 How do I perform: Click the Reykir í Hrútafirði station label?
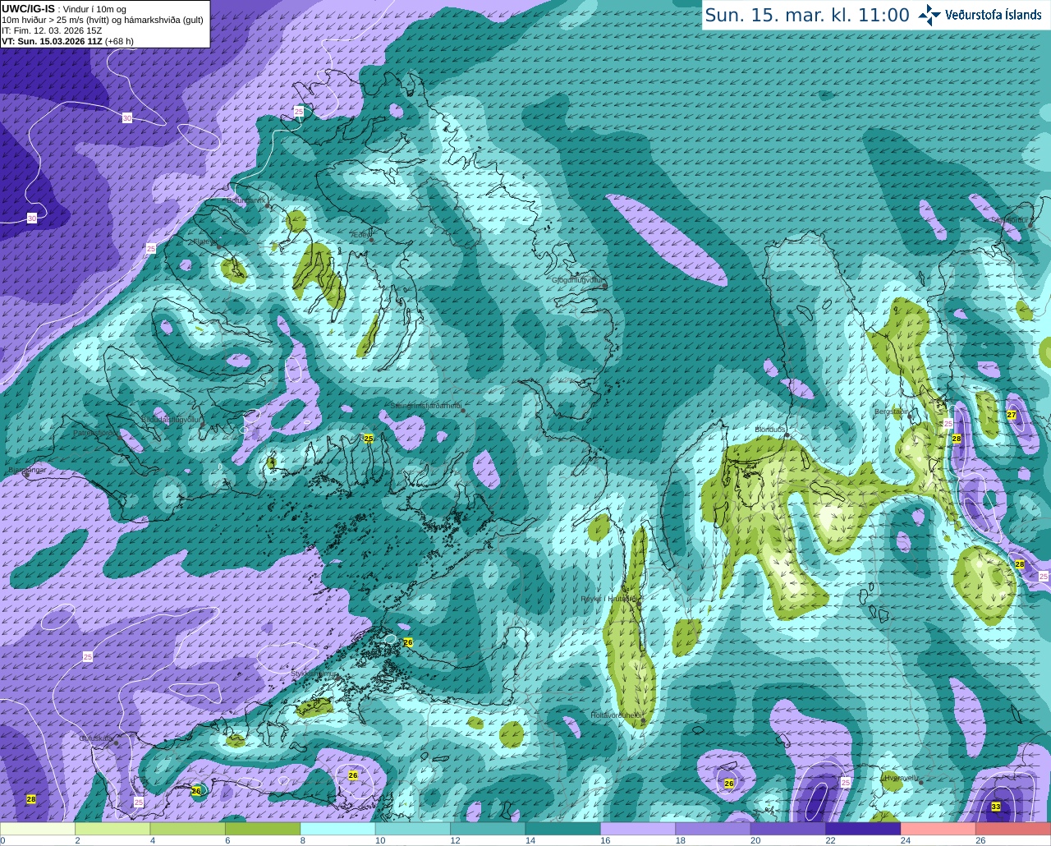(x=608, y=599)
